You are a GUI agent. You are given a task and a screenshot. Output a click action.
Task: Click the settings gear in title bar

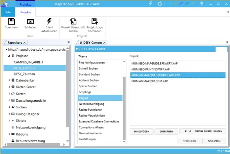[160, 4]
